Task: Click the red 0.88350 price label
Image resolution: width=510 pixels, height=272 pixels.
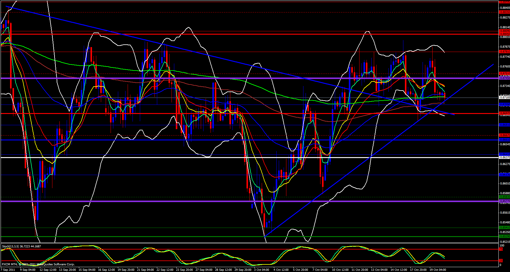Action: tap(504, 12)
